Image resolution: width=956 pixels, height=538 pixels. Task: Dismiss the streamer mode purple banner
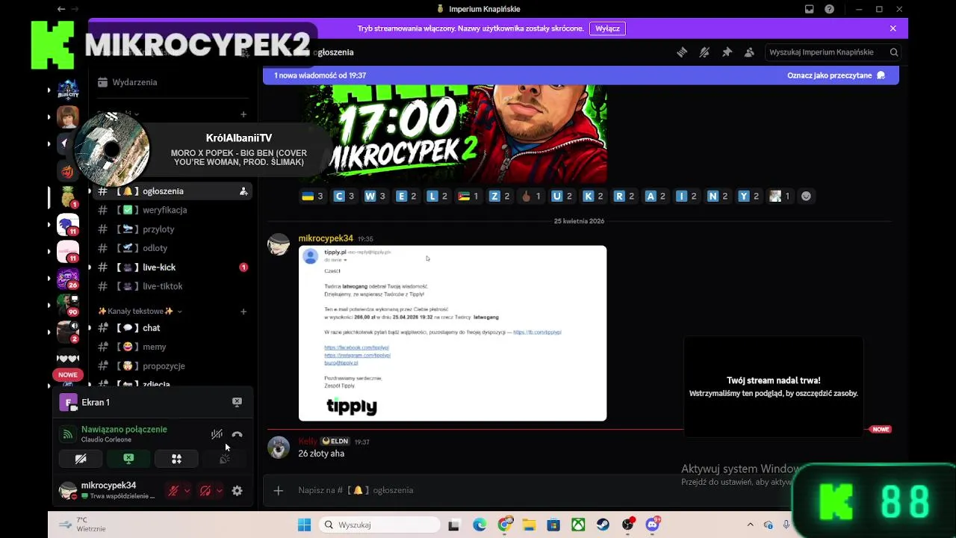893,28
